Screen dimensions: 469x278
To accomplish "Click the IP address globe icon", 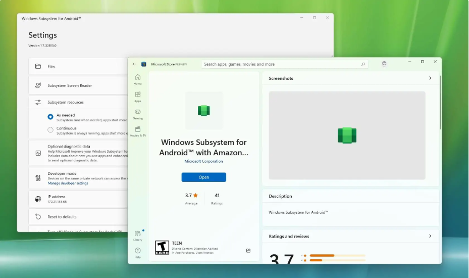I will (38, 199).
